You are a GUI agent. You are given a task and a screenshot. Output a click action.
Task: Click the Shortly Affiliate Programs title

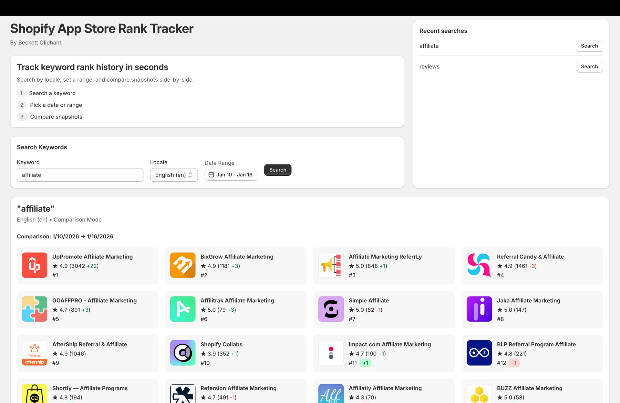pyautogui.click(x=90, y=388)
